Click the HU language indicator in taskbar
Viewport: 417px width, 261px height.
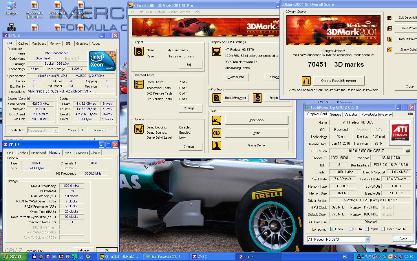tap(345, 257)
